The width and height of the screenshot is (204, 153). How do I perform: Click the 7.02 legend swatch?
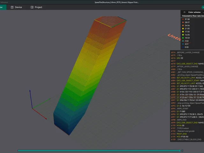pyautogui.click(x=183, y=41)
